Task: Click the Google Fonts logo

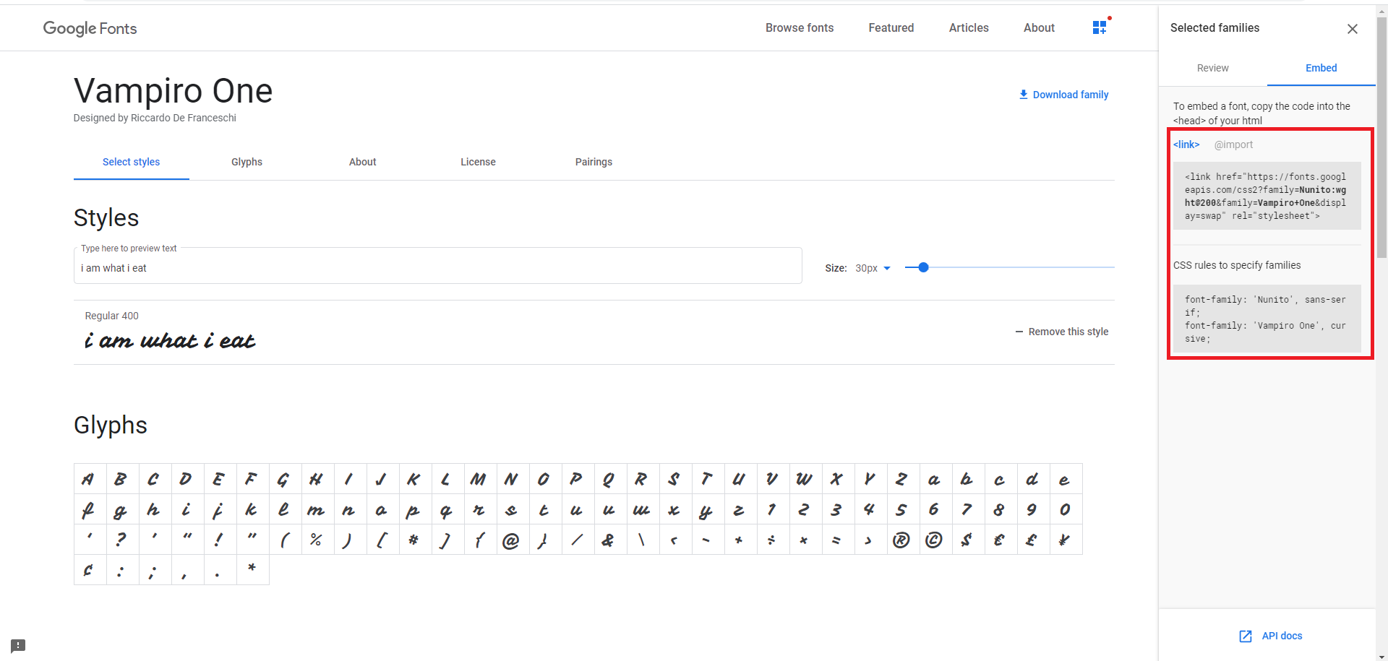Action: (x=90, y=28)
